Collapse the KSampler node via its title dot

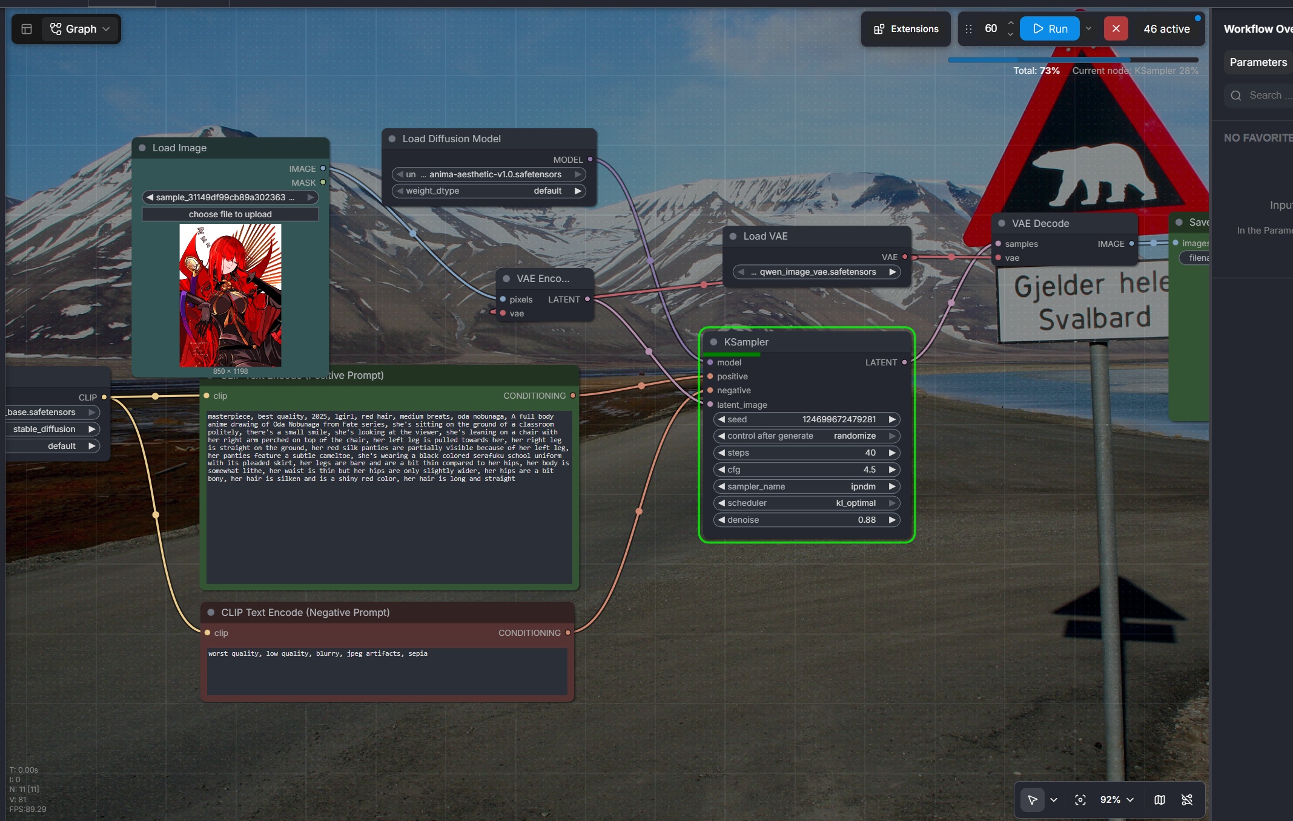click(x=714, y=342)
